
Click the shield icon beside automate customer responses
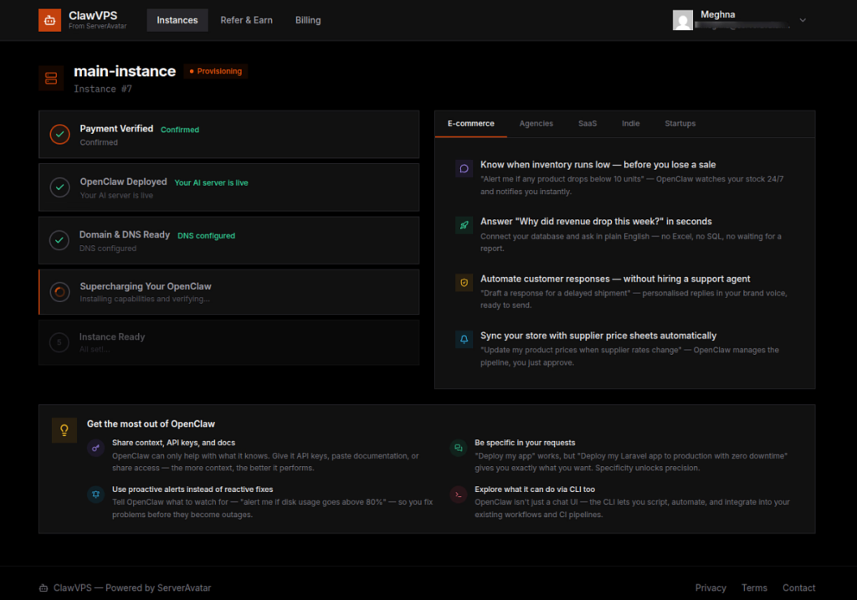pyautogui.click(x=464, y=283)
